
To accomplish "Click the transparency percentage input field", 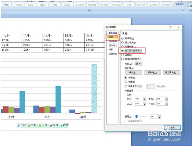I will (x=154, y=116).
